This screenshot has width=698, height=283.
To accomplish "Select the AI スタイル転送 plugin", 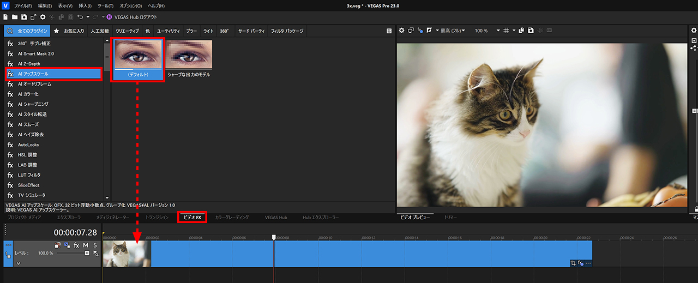I will click(53, 115).
